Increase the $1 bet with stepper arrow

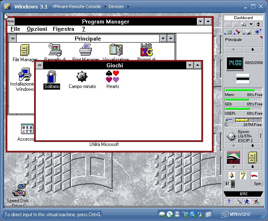click(x=233, y=182)
